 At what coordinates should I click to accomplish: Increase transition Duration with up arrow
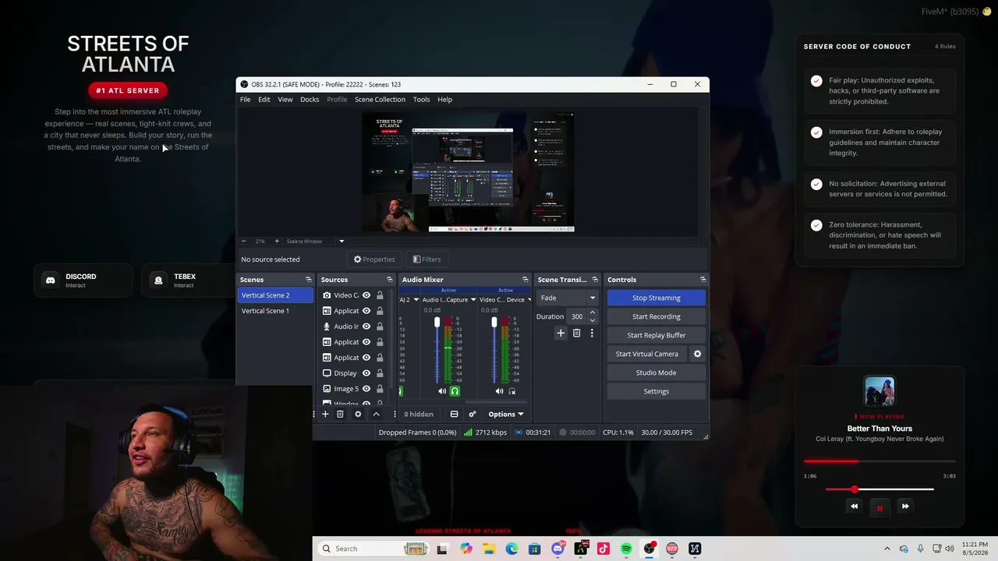pos(593,312)
